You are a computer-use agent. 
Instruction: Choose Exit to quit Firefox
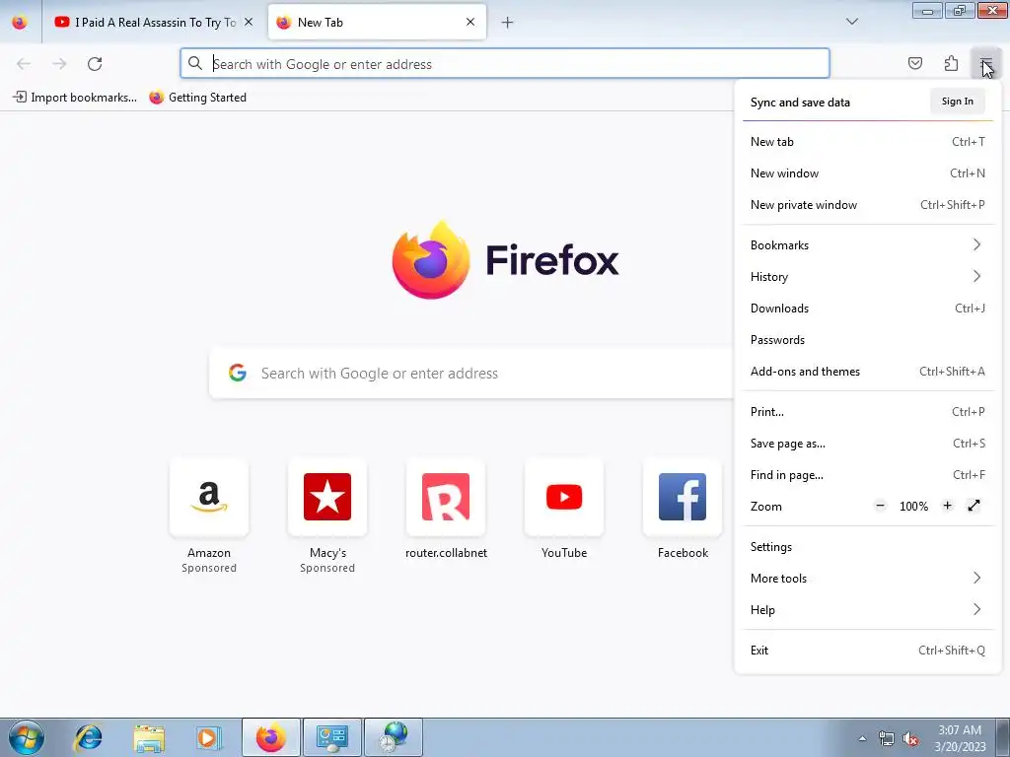(868, 651)
